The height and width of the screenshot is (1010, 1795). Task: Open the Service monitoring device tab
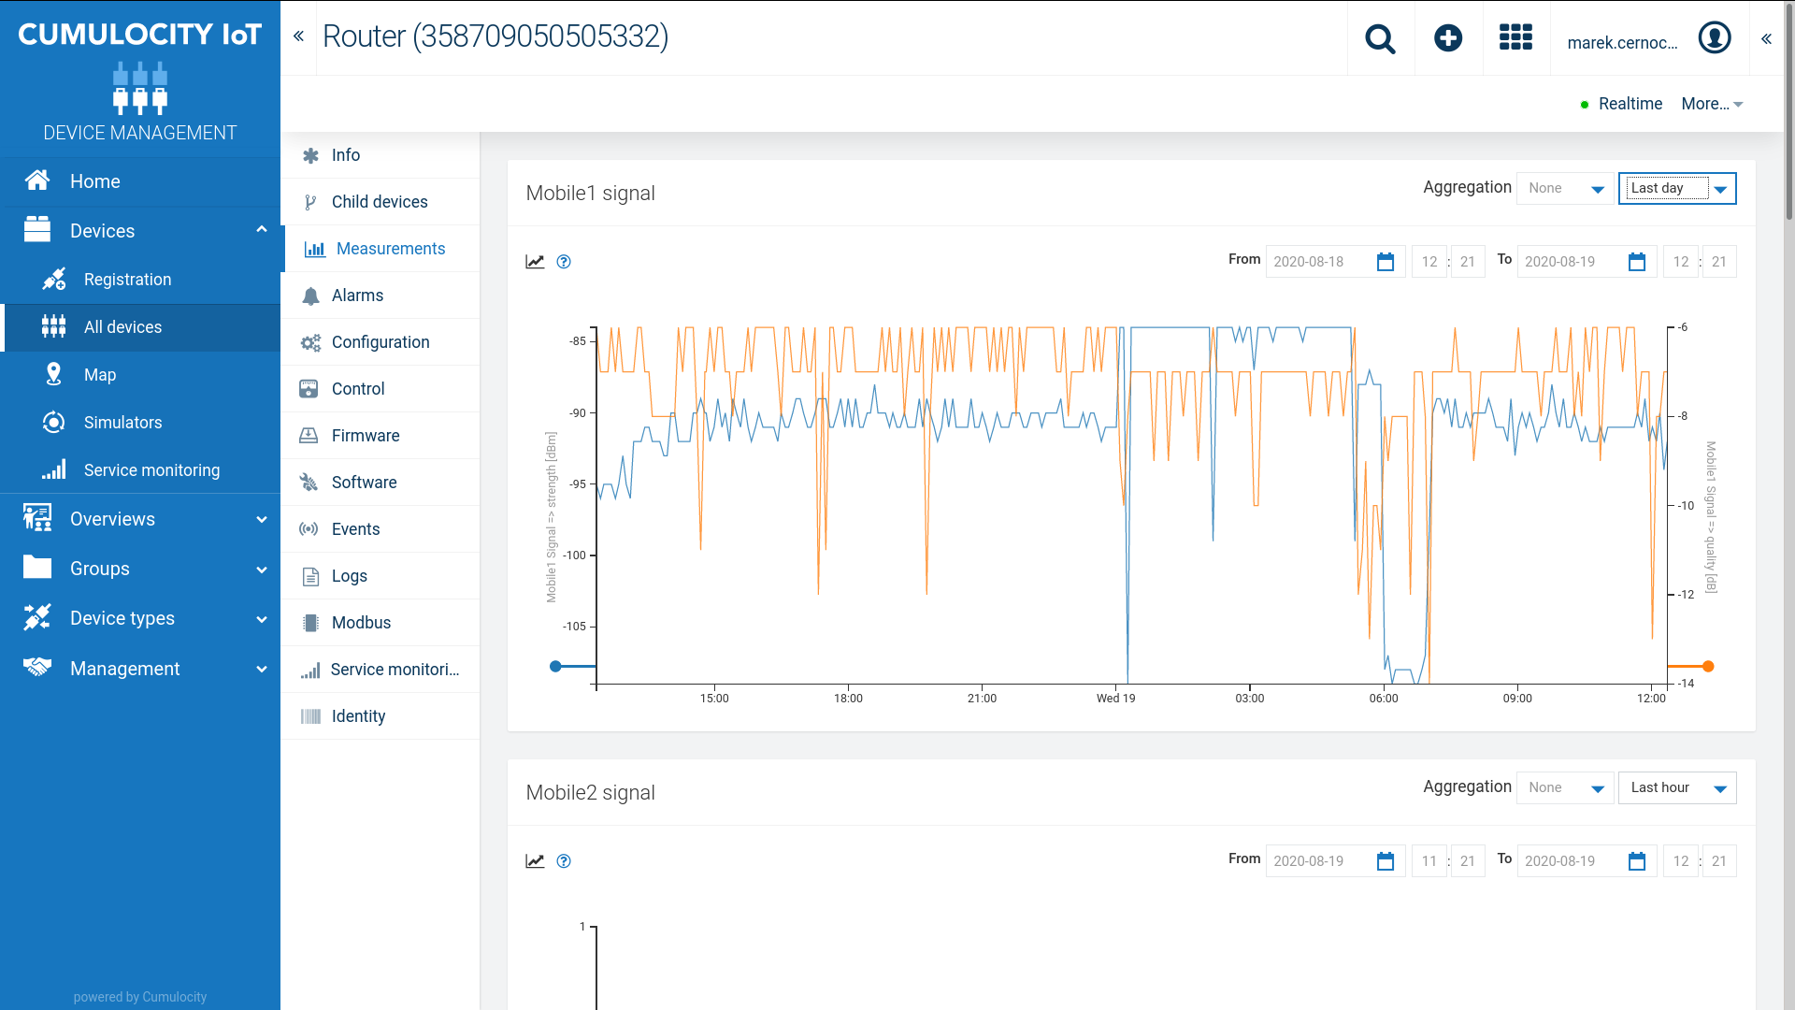pyautogui.click(x=381, y=670)
